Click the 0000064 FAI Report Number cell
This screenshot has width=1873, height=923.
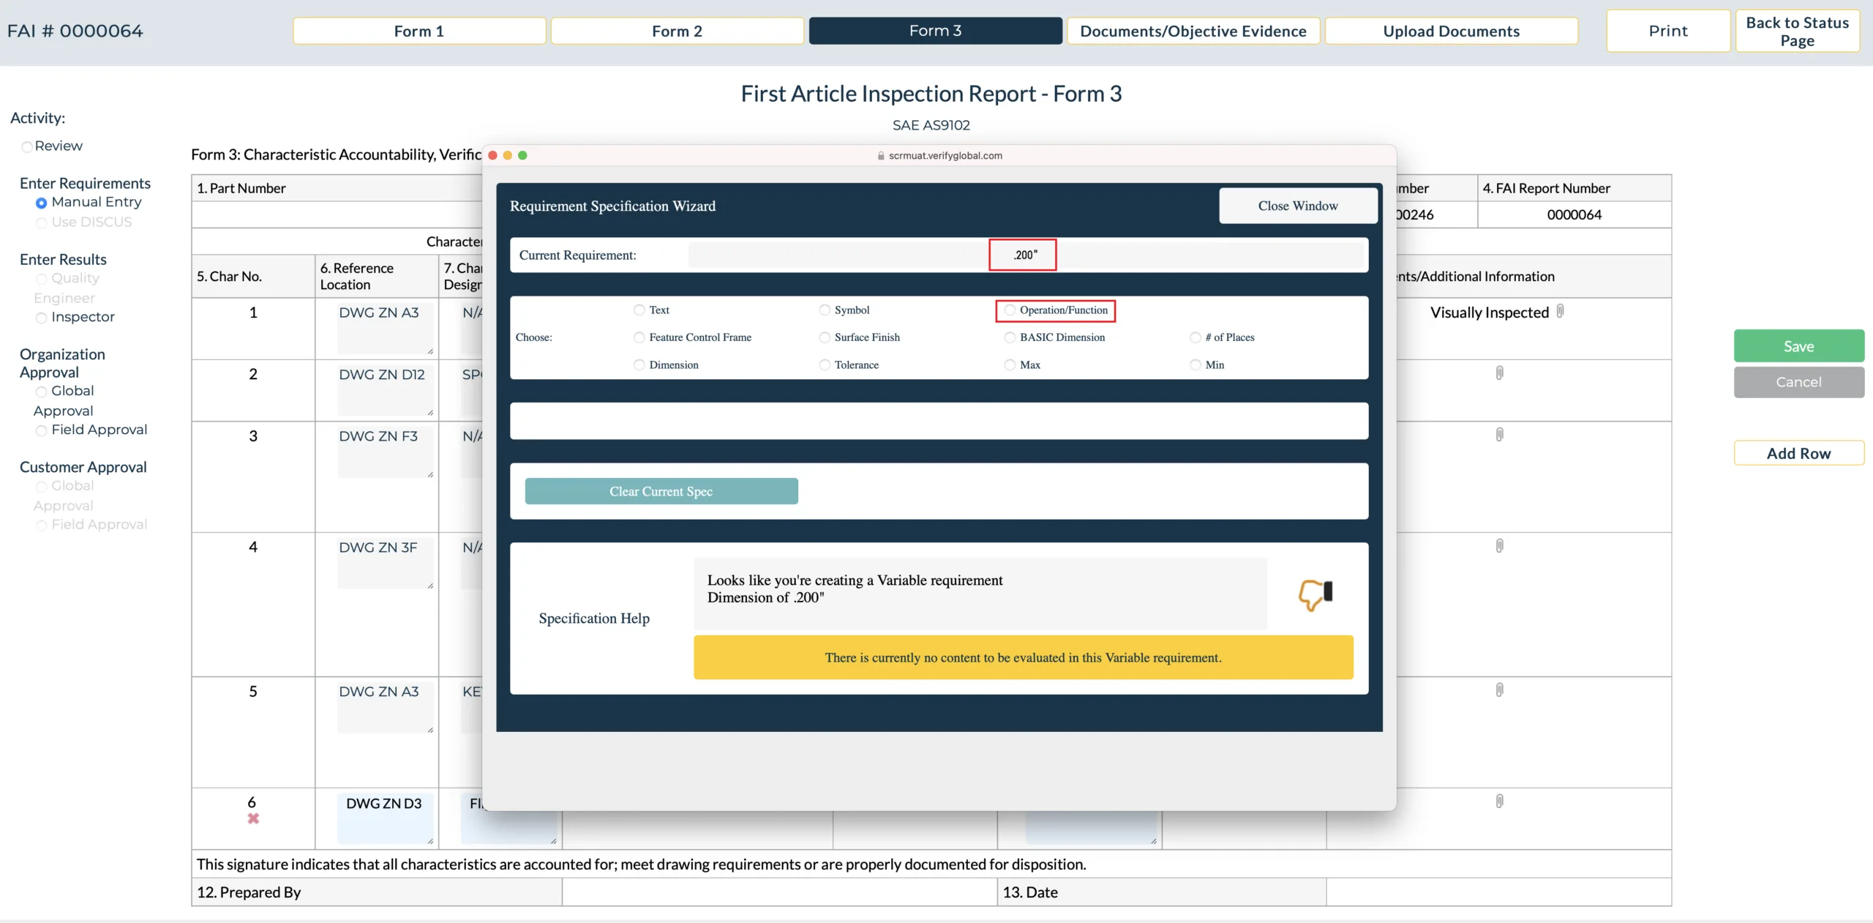1574,214
